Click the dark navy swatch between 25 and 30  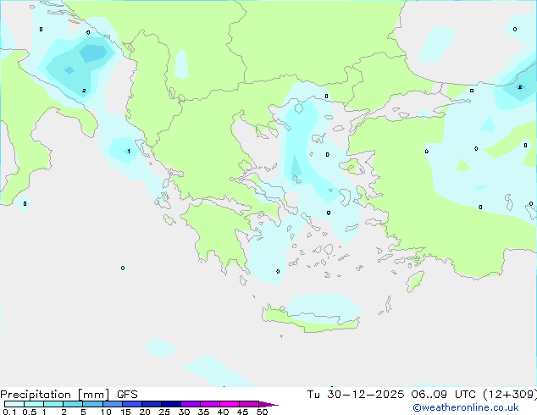tap(171, 404)
